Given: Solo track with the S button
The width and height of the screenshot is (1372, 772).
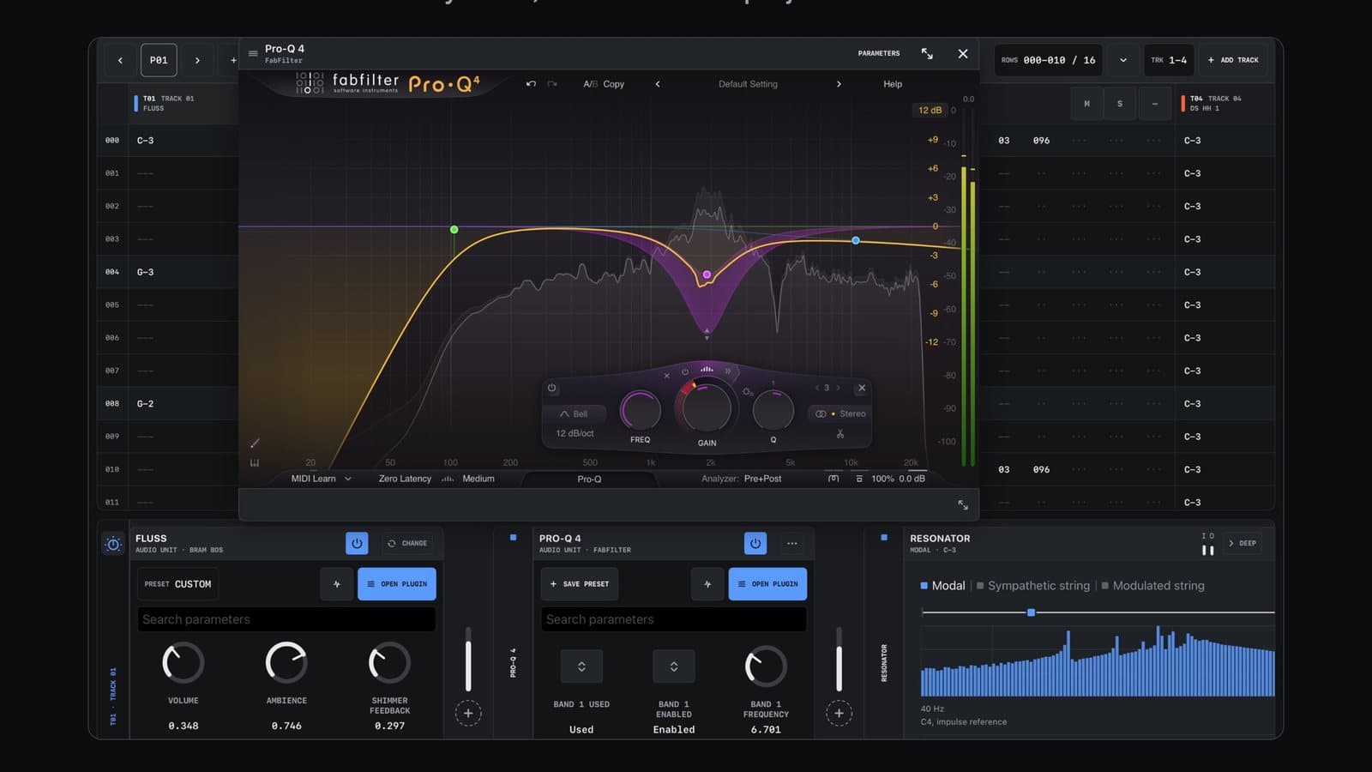Looking at the screenshot, I should point(1119,104).
